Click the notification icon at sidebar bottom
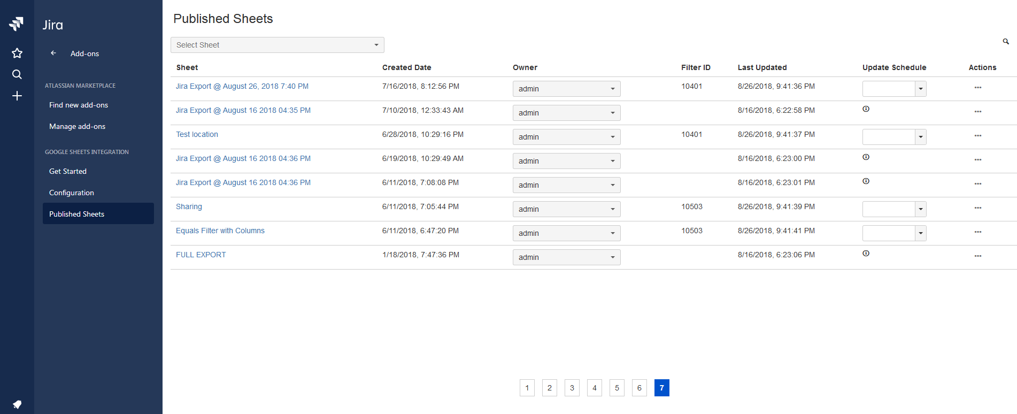 coord(17,404)
